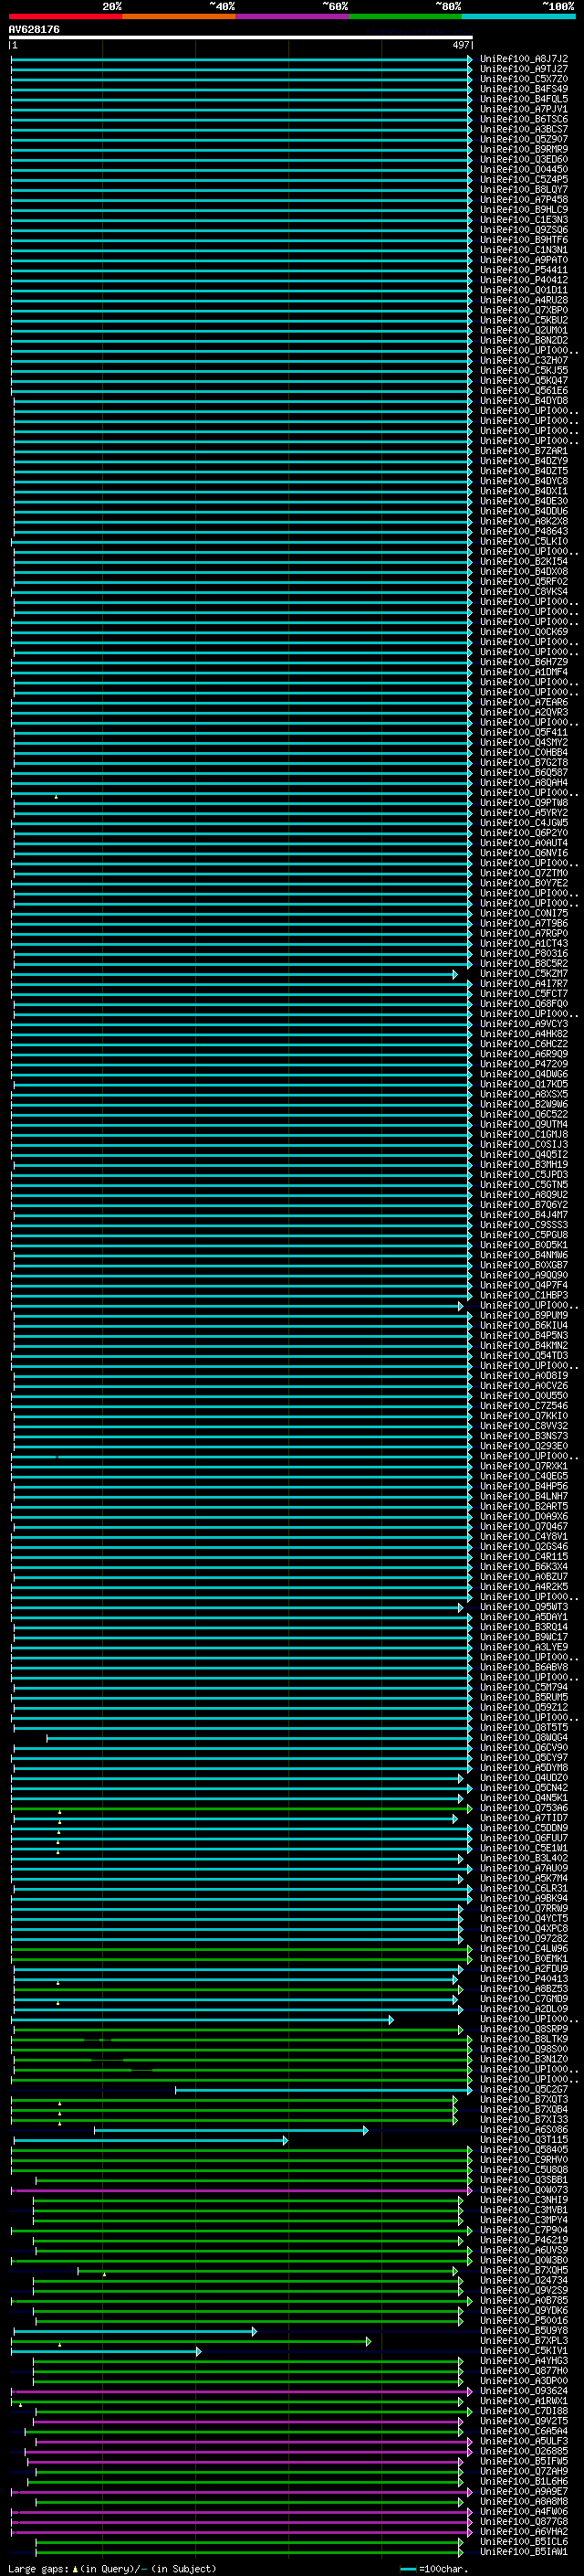
Task: Select the UniRef100_A4YHG3 label
Action: click(523, 2360)
